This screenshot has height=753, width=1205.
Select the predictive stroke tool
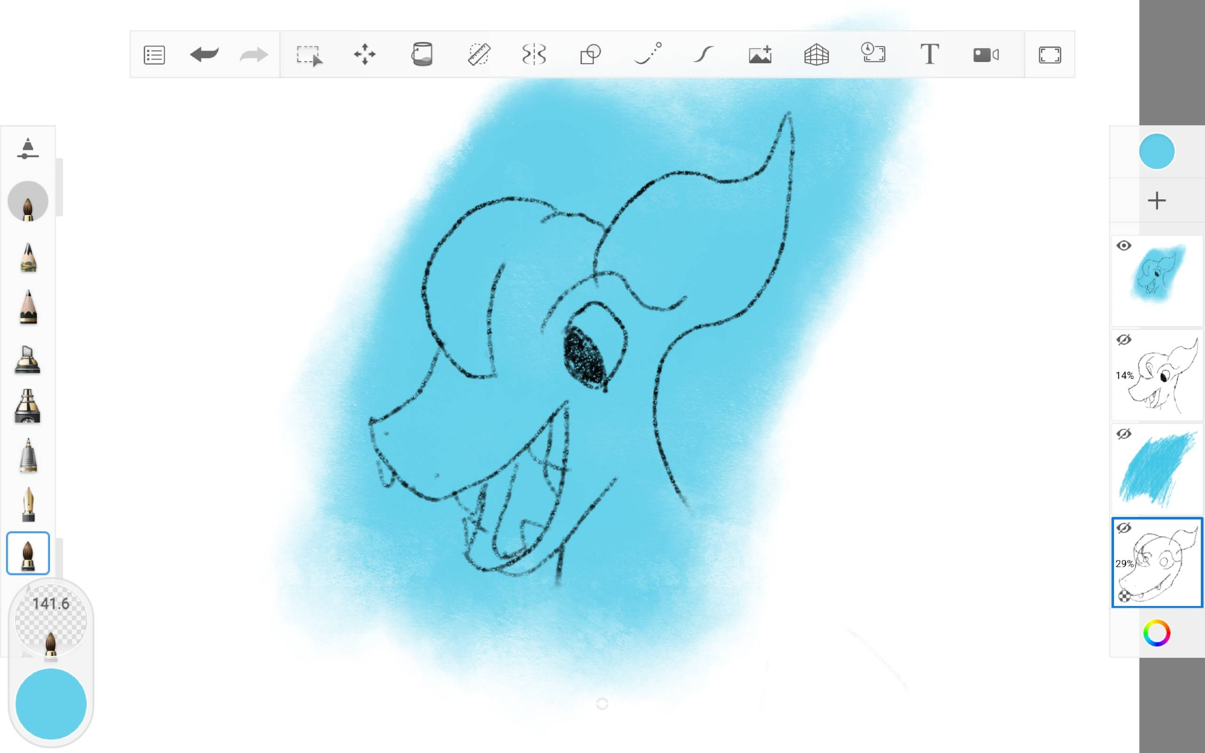pyautogui.click(x=704, y=55)
